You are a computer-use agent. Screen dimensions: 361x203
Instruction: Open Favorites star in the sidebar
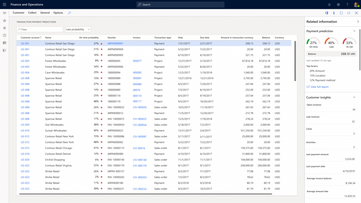5,28
